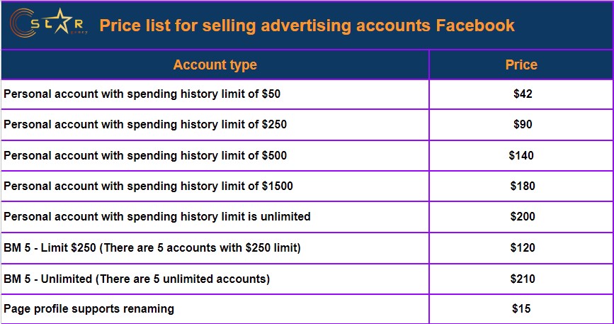
Task: Click the $180 price cell
Action: [x=522, y=186]
